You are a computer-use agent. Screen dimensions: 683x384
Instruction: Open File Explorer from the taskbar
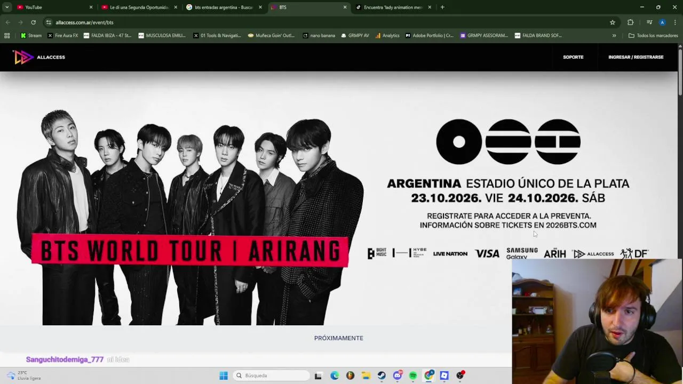366,375
